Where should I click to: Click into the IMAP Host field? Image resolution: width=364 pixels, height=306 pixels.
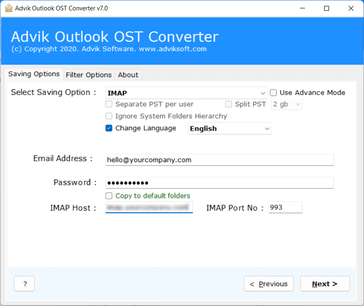(149, 207)
